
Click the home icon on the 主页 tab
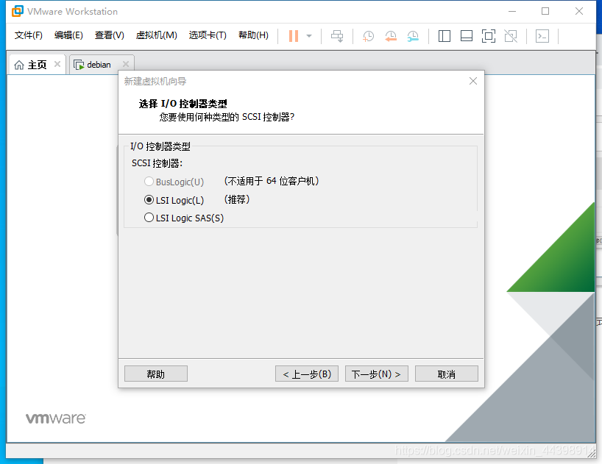19,65
